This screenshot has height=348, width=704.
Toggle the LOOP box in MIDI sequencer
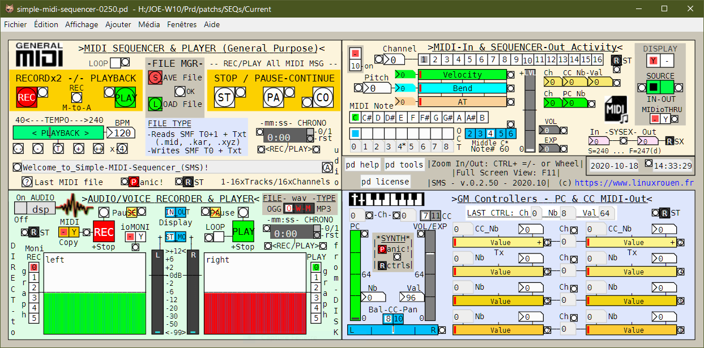tap(116, 62)
